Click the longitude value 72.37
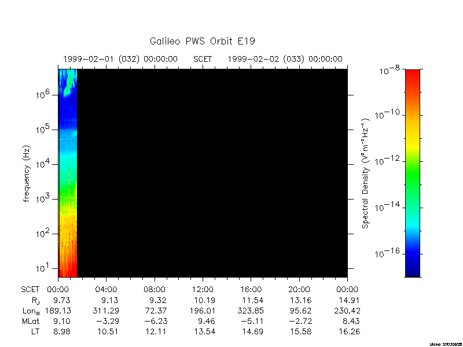 point(156,311)
